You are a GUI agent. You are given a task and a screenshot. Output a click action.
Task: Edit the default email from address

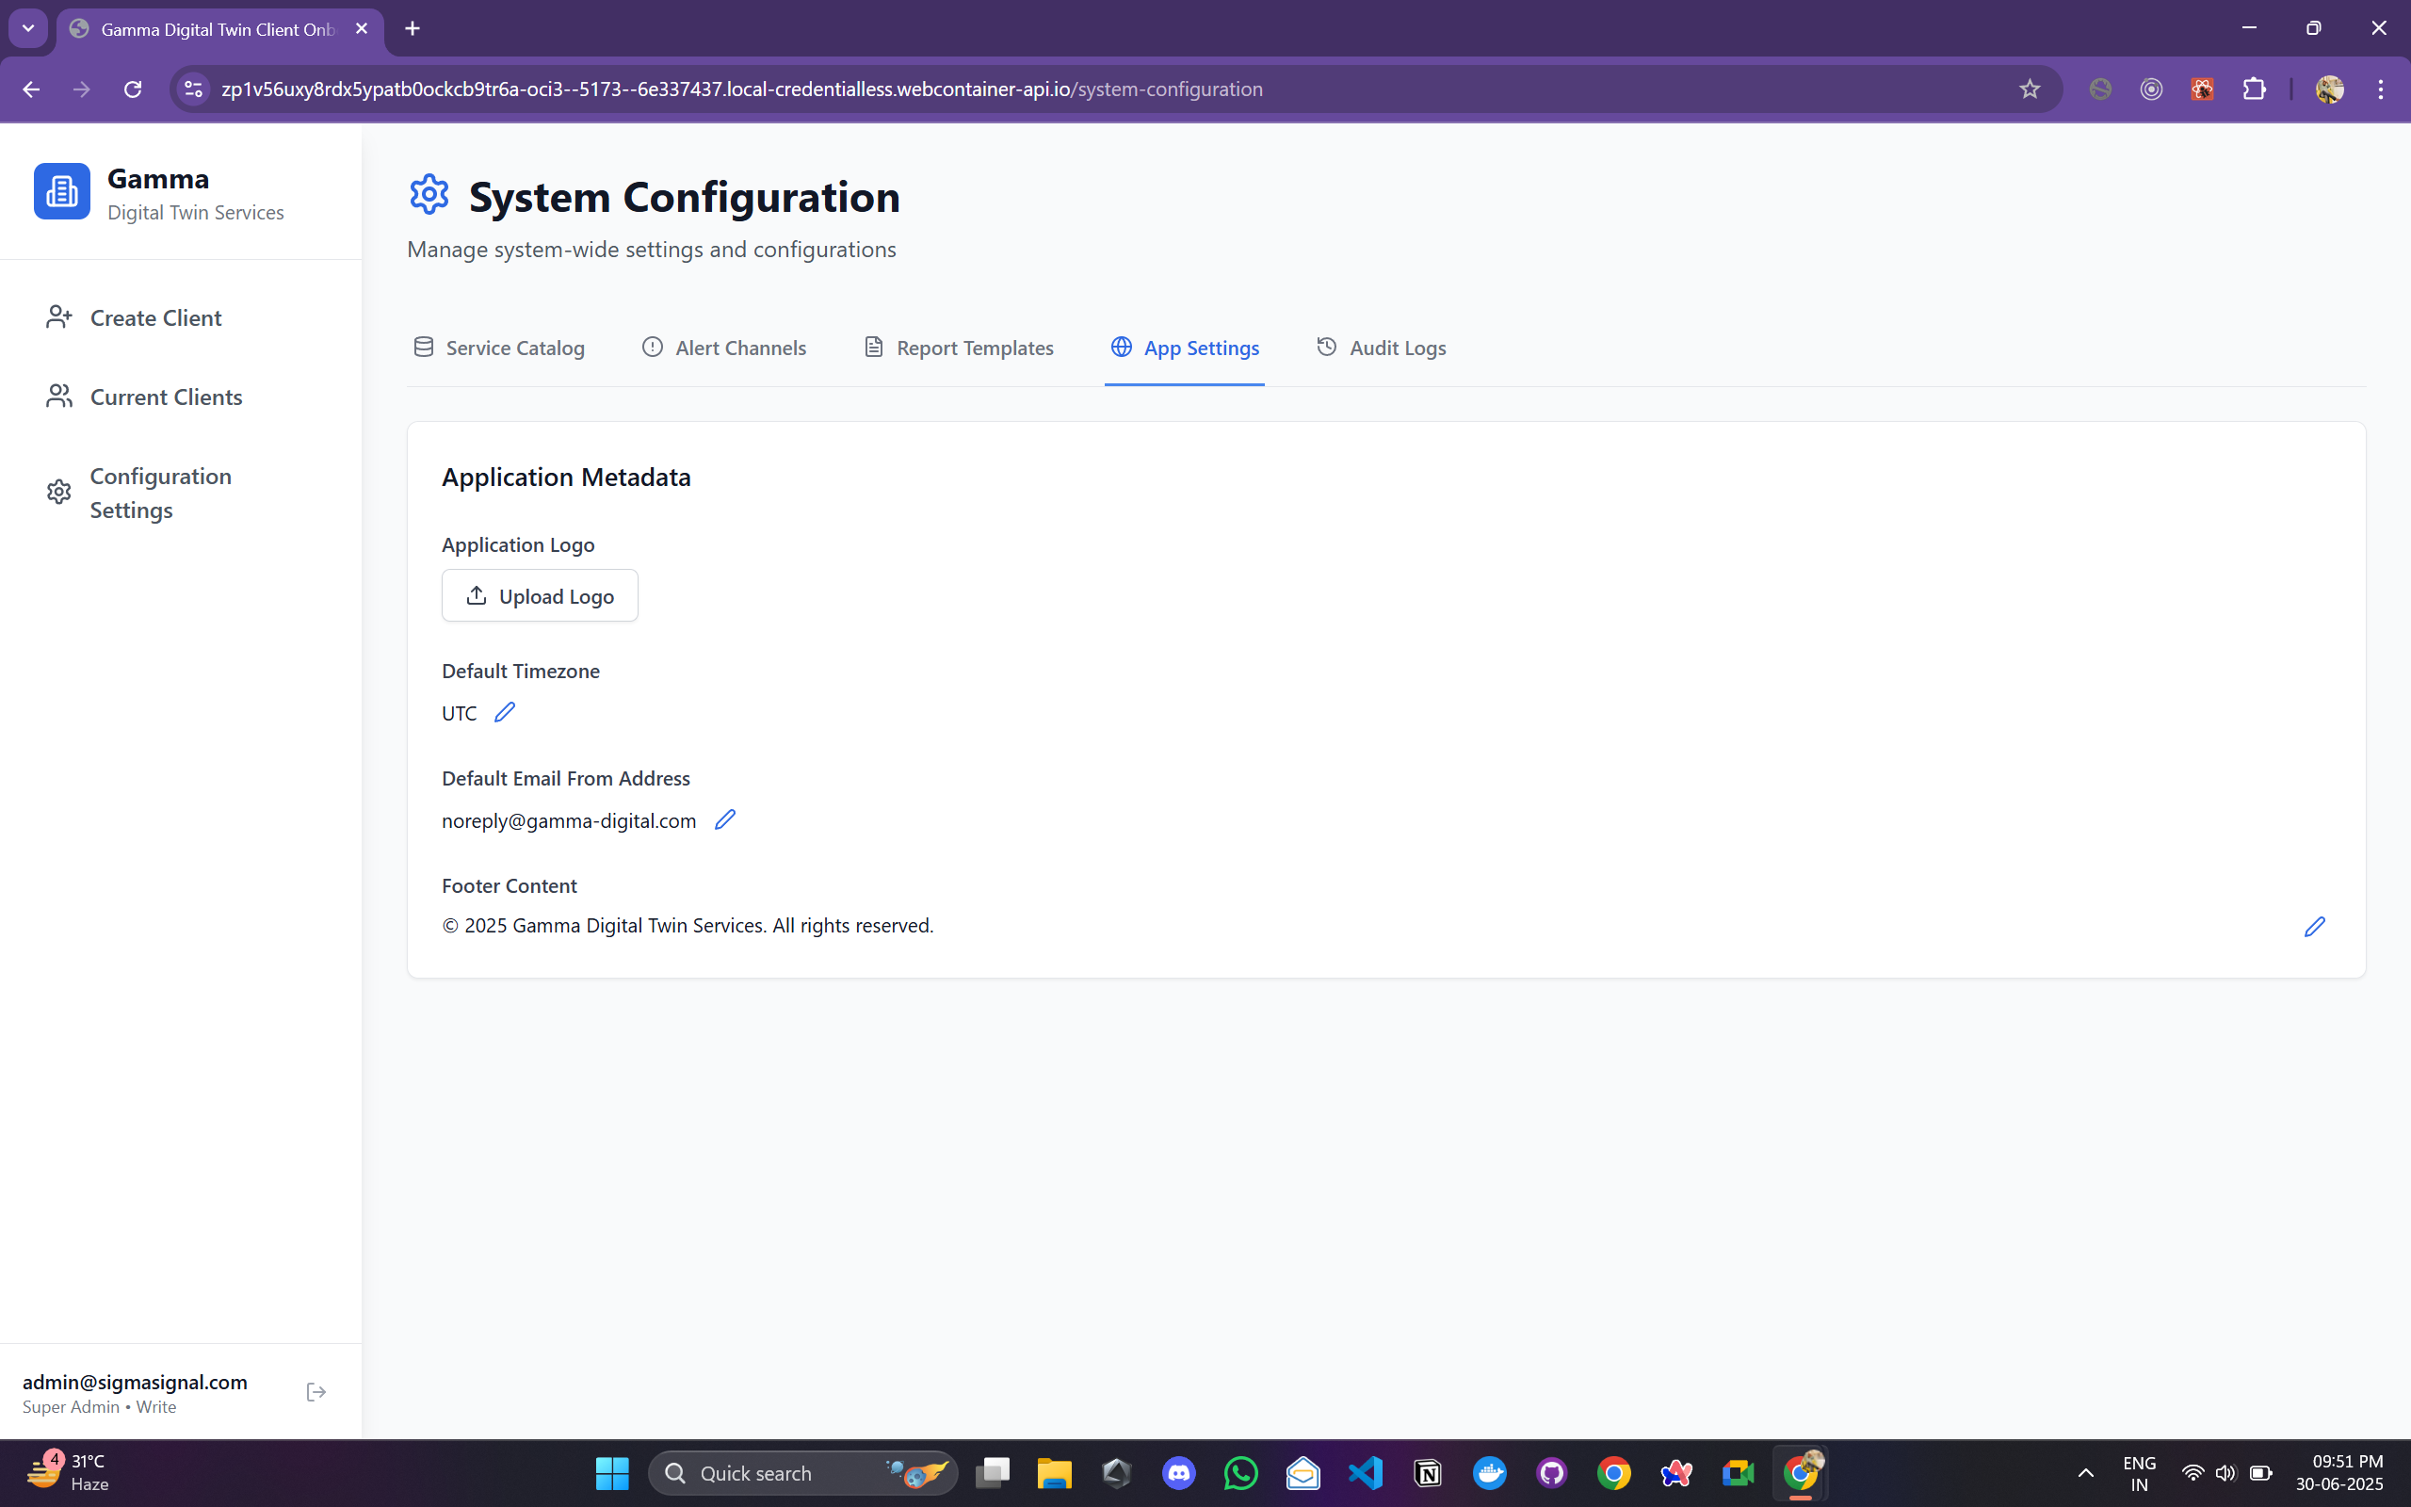coord(725,819)
